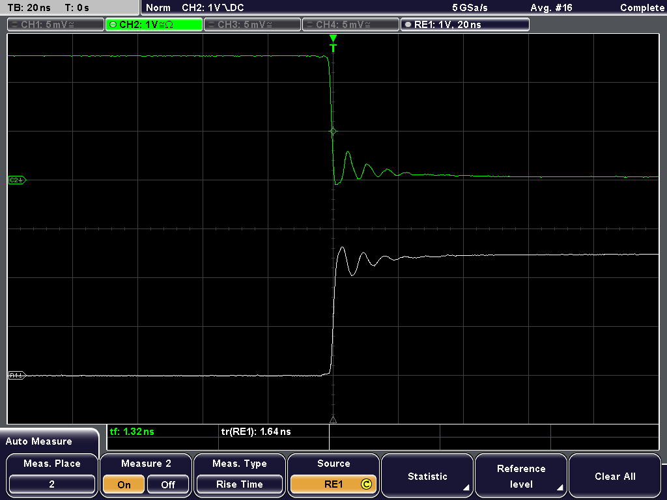Click the 5 GSa/s sample rate readout

[470, 8]
